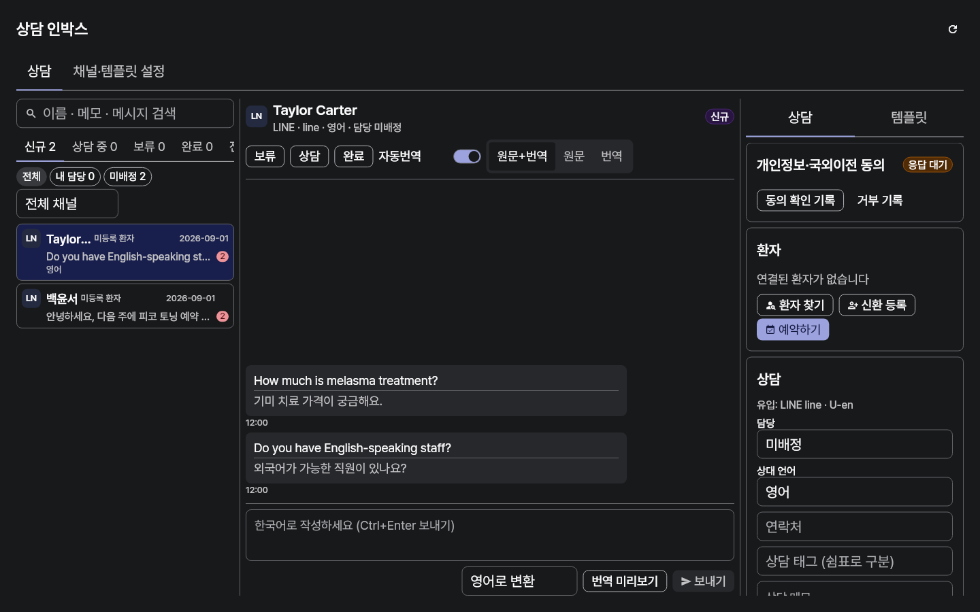Click 동의 확인 기록 button
This screenshot has height=612, width=980.
pos(800,201)
